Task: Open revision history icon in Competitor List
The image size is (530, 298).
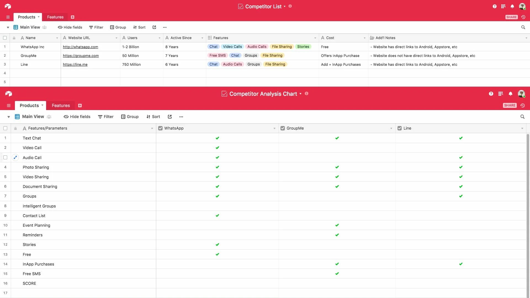Action: pos(523,17)
